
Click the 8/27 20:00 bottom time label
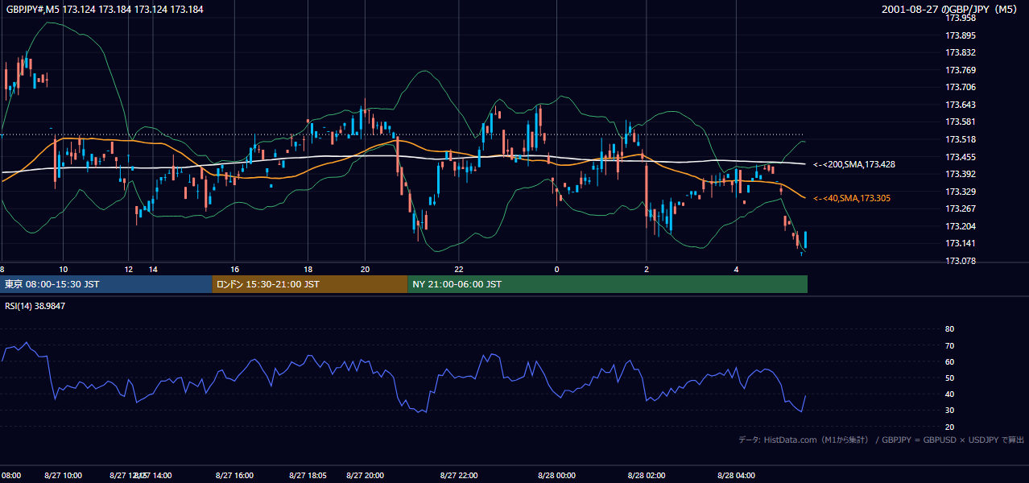coord(365,476)
